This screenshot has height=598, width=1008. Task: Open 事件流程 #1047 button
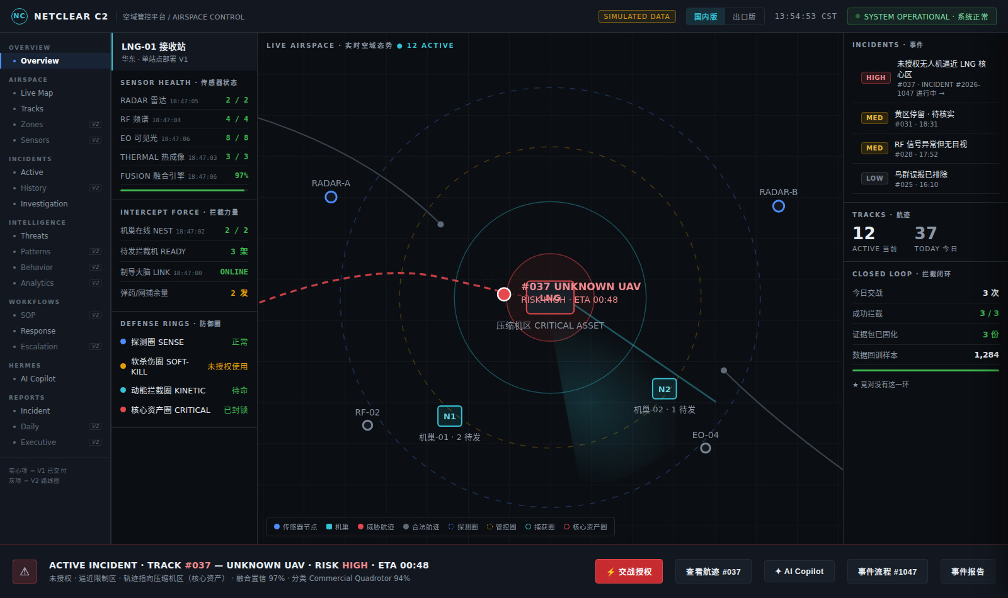pyautogui.click(x=887, y=572)
